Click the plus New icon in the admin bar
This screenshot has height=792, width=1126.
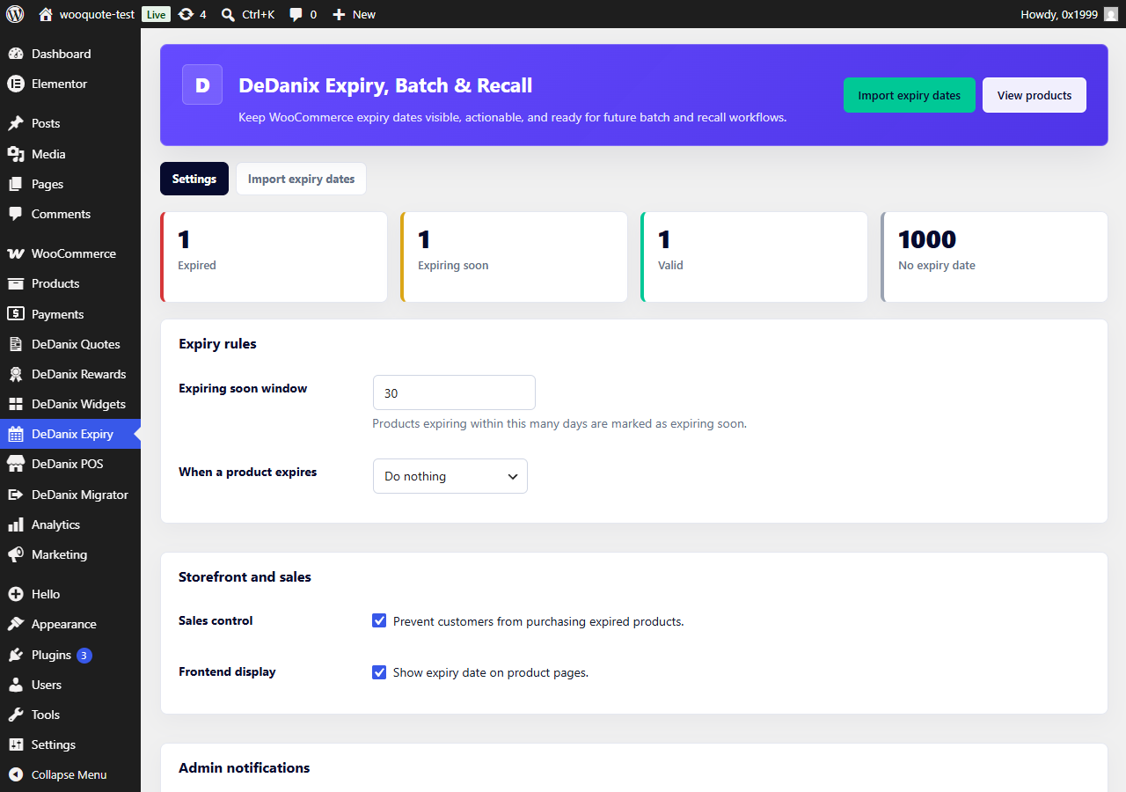pyautogui.click(x=339, y=14)
